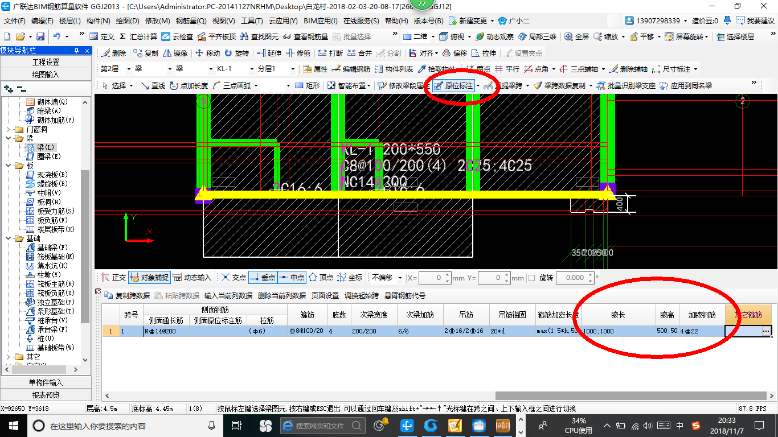The image size is (778, 437).
Task: Select the 矩形 rectangle drawing tool
Action: (307, 86)
